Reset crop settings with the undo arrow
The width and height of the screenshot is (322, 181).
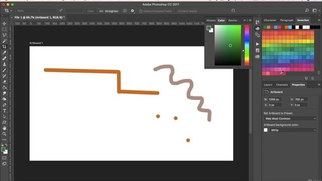(233, 11)
